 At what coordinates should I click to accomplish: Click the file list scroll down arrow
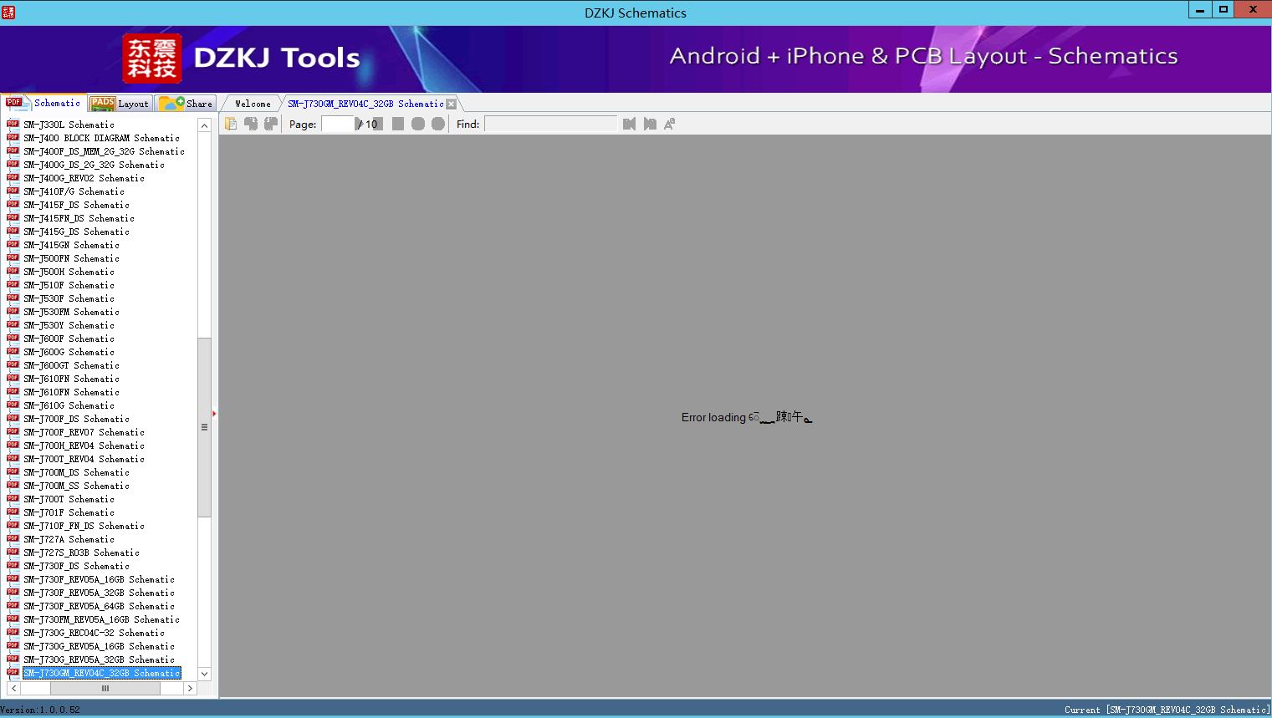pyautogui.click(x=204, y=674)
